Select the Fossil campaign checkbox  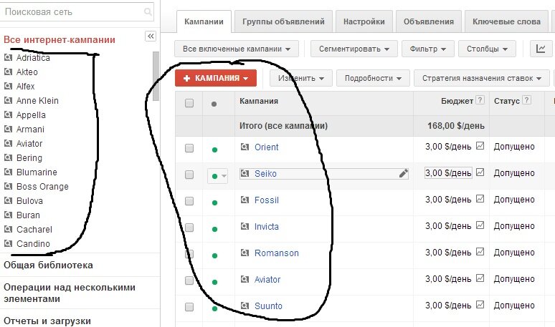click(189, 201)
